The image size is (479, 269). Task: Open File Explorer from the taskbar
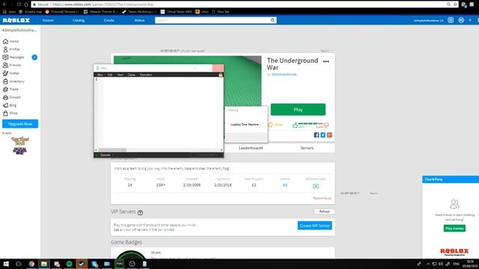pyautogui.click(x=44, y=264)
